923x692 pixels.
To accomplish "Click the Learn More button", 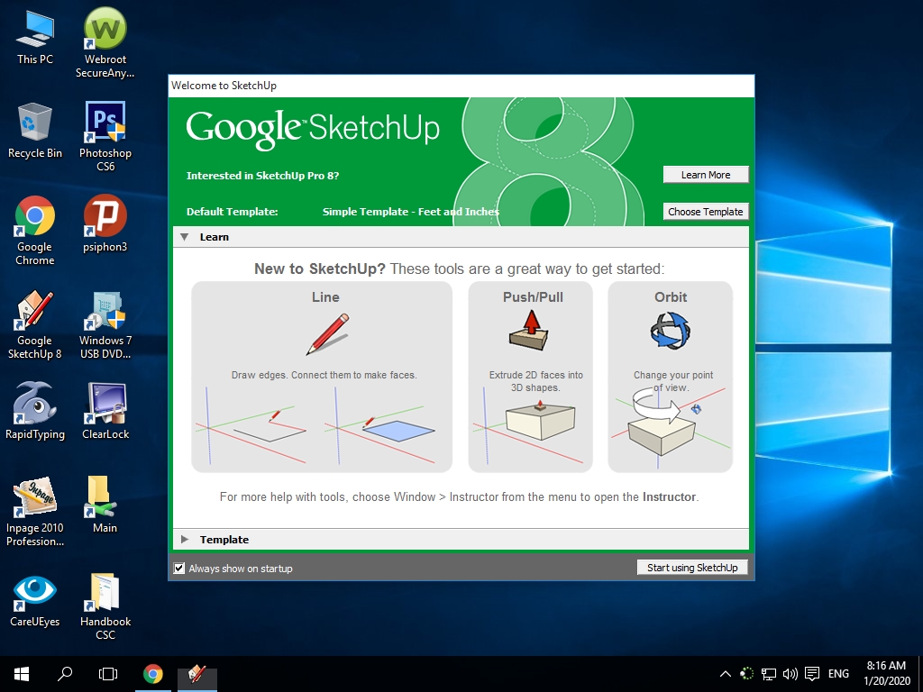I will [x=706, y=175].
